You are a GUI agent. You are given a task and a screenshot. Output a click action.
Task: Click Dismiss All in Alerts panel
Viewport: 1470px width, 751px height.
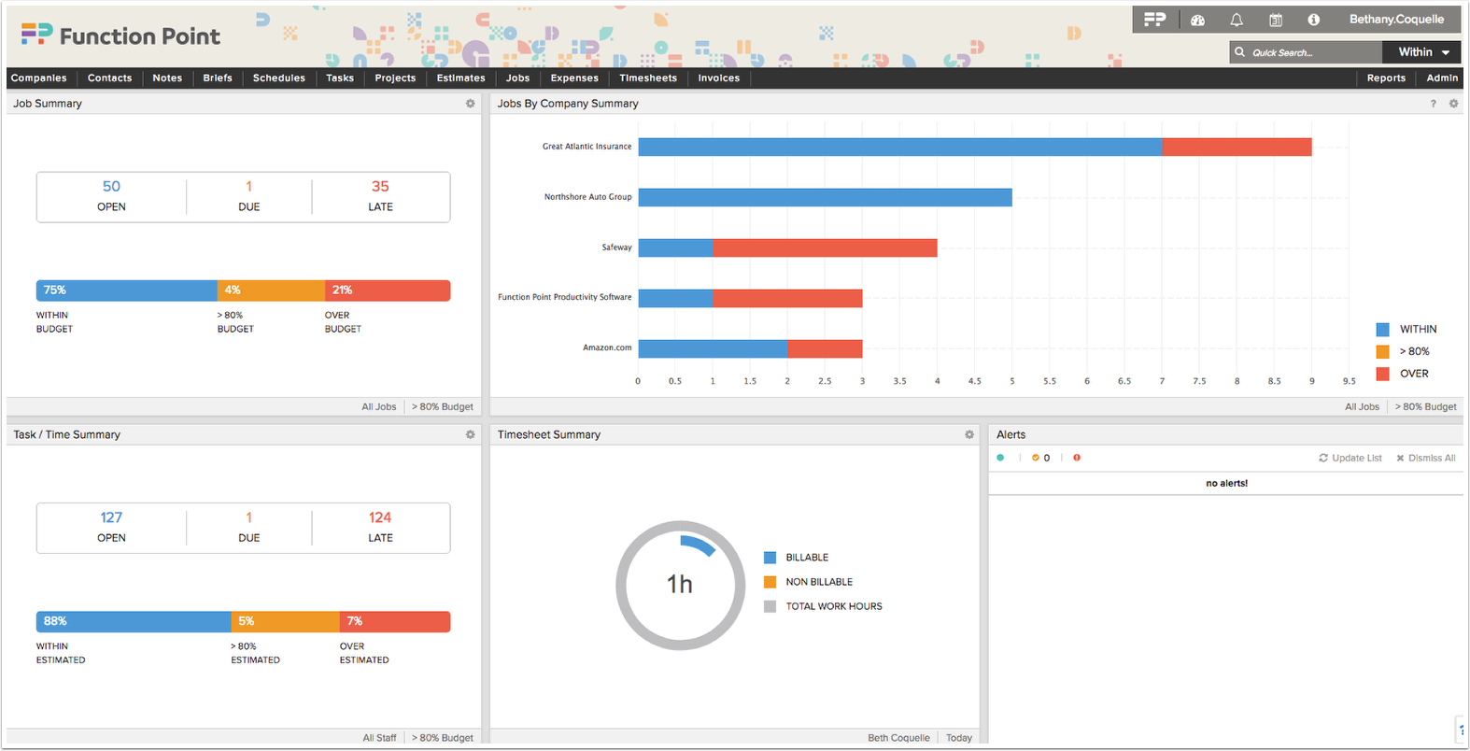tap(1426, 458)
